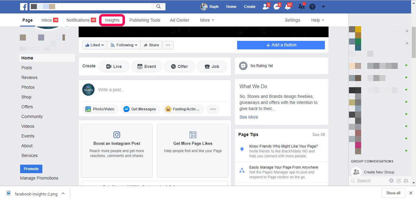The height and width of the screenshot is (200, 416).
Task: Select the yellow color swatch on the right panel
Action: (x=358, y=29)
